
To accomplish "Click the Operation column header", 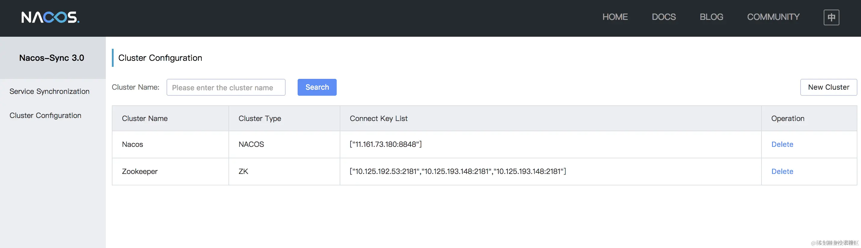I will 809,119.
